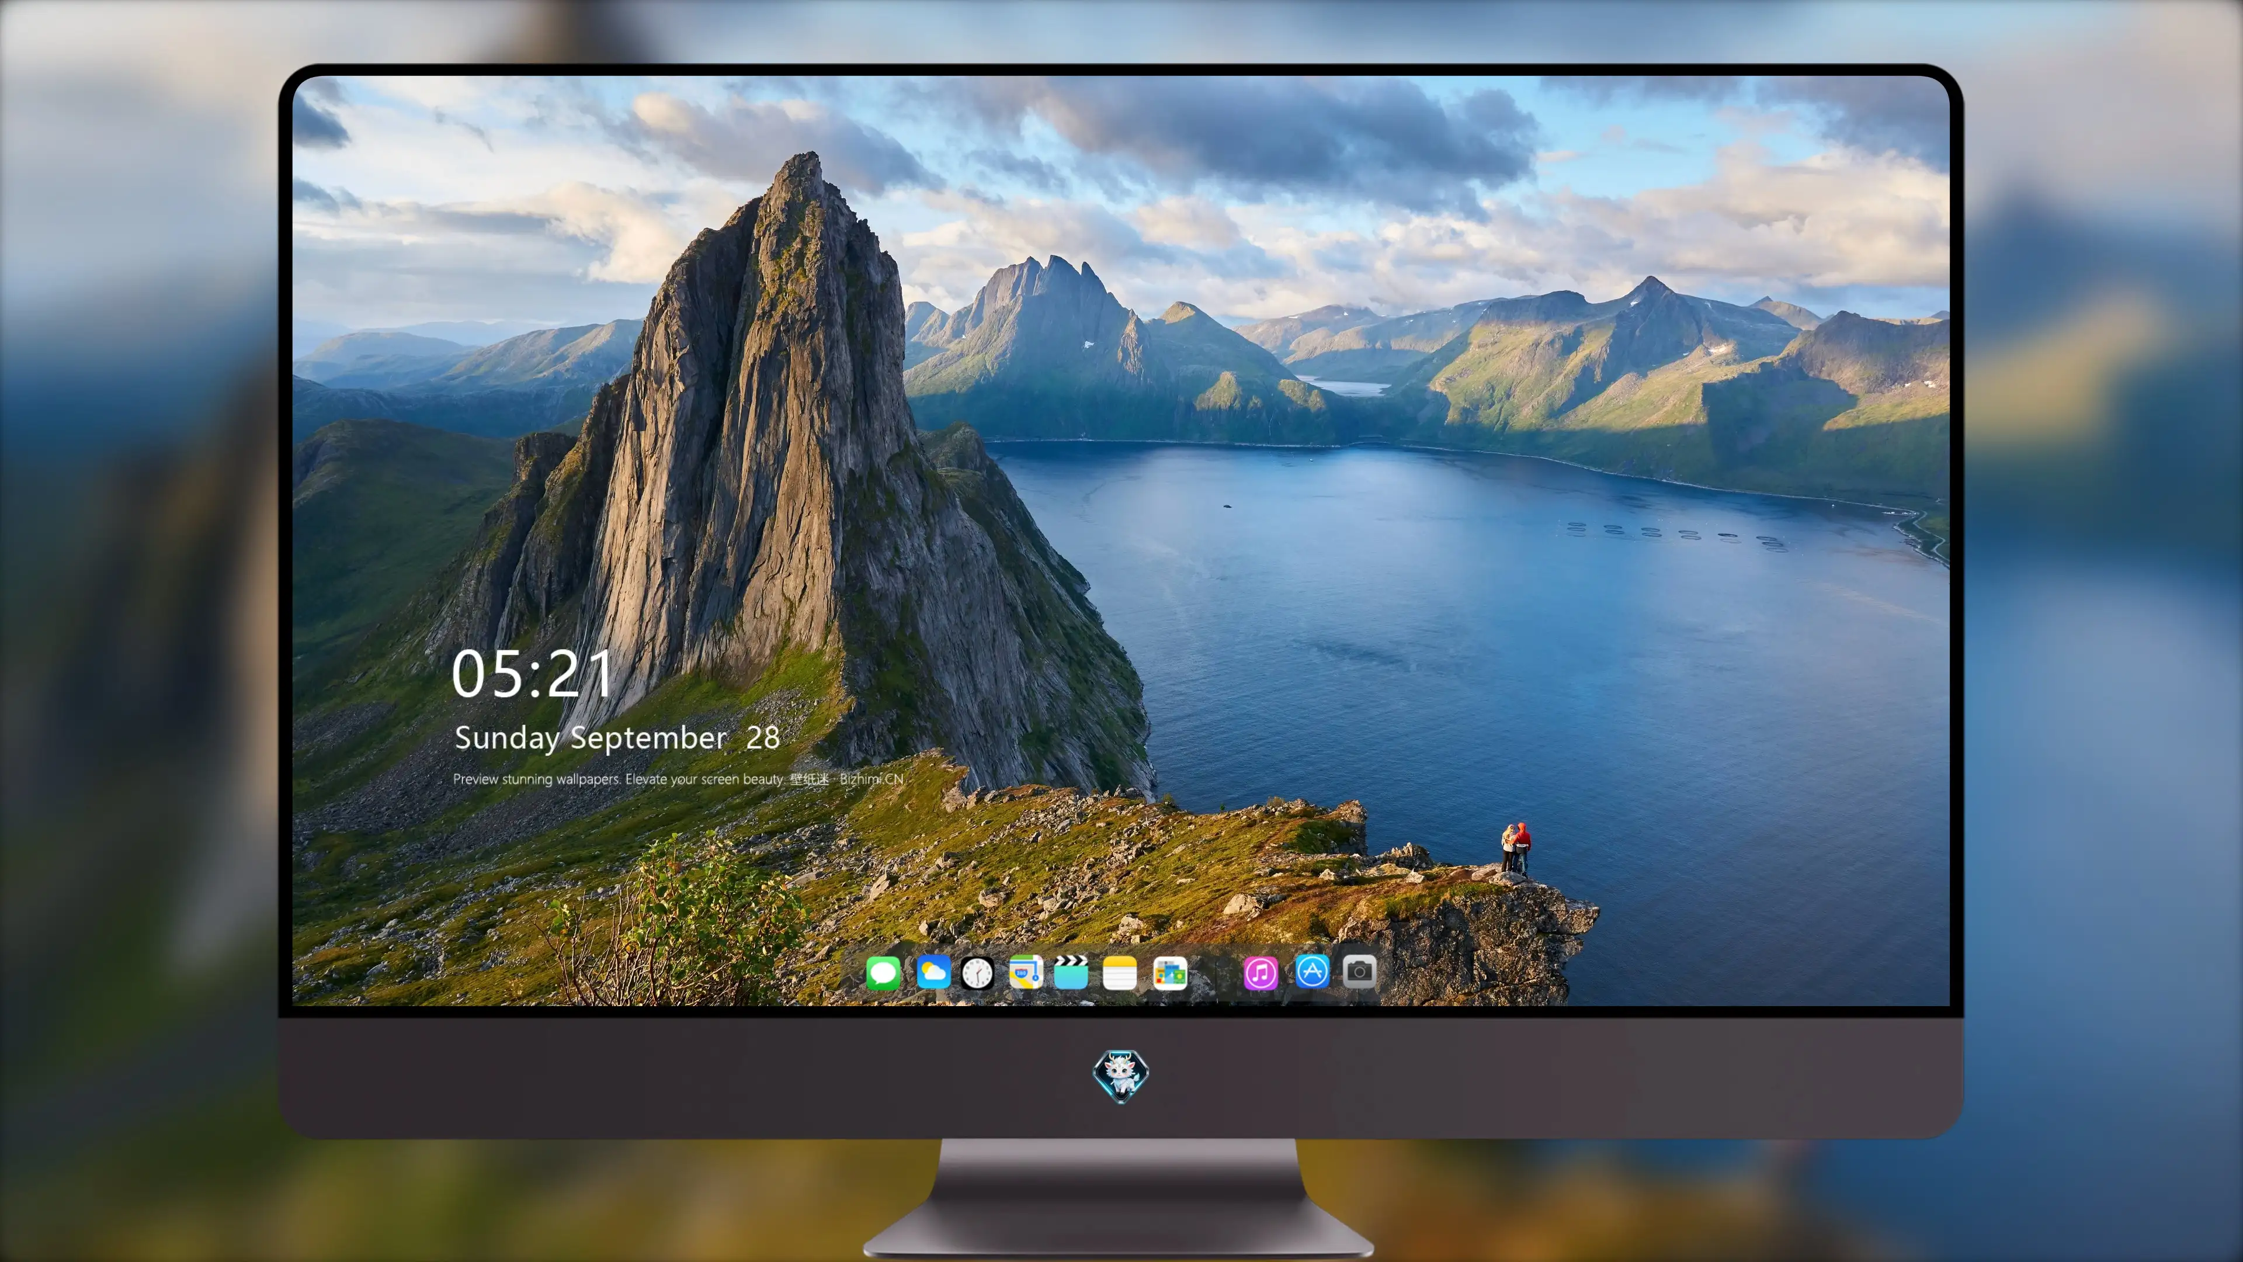This screenshot has height=1262, width=2243.
Task: Launch the Maps app from the dock
Action: coord(1026,972)
